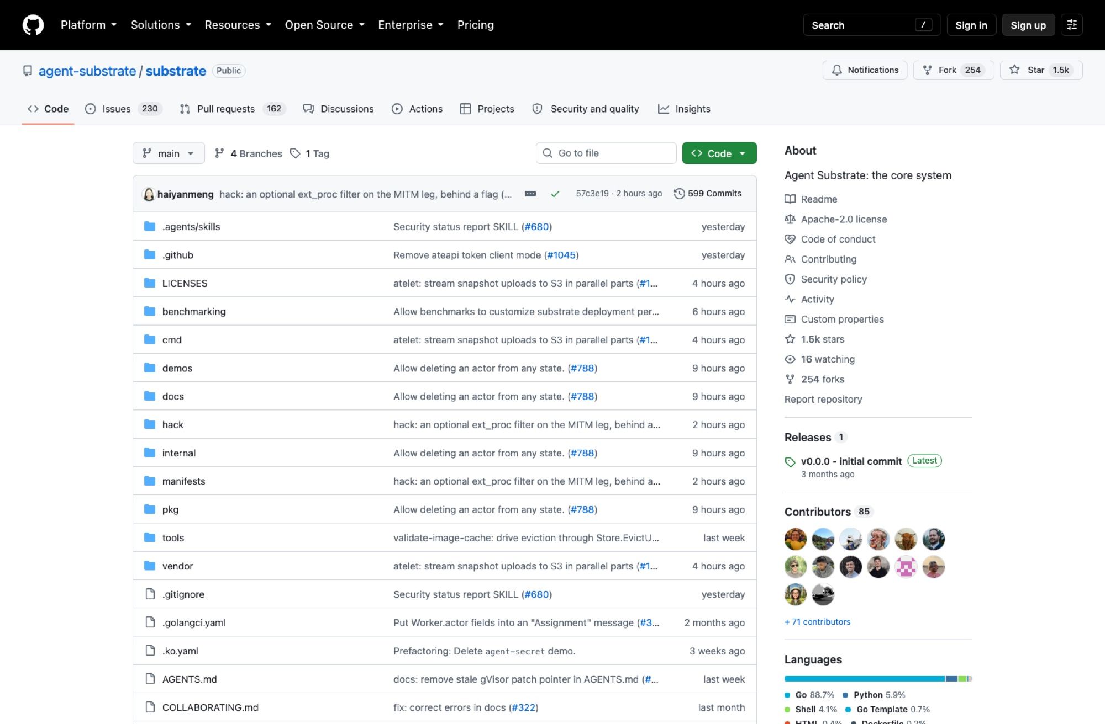Image resolution: width=1105 pixels, height=724 pixels.
Task: Open pull request #1045 link
Action: tap(561, 255)
